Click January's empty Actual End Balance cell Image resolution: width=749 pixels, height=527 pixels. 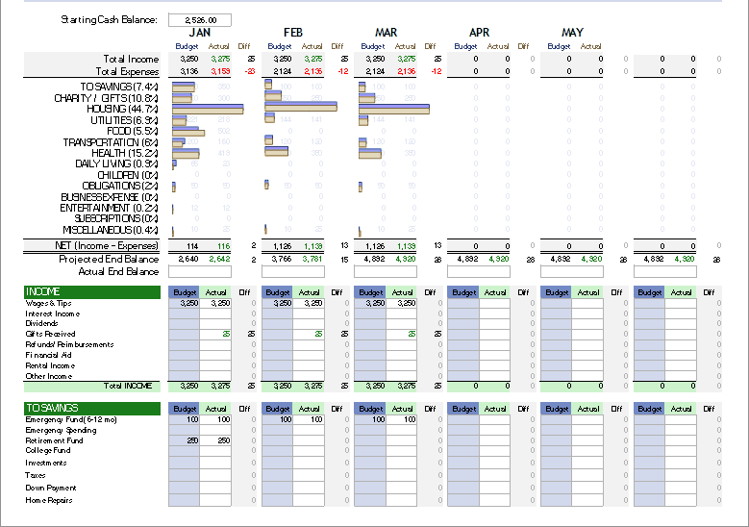pos(201,272)
